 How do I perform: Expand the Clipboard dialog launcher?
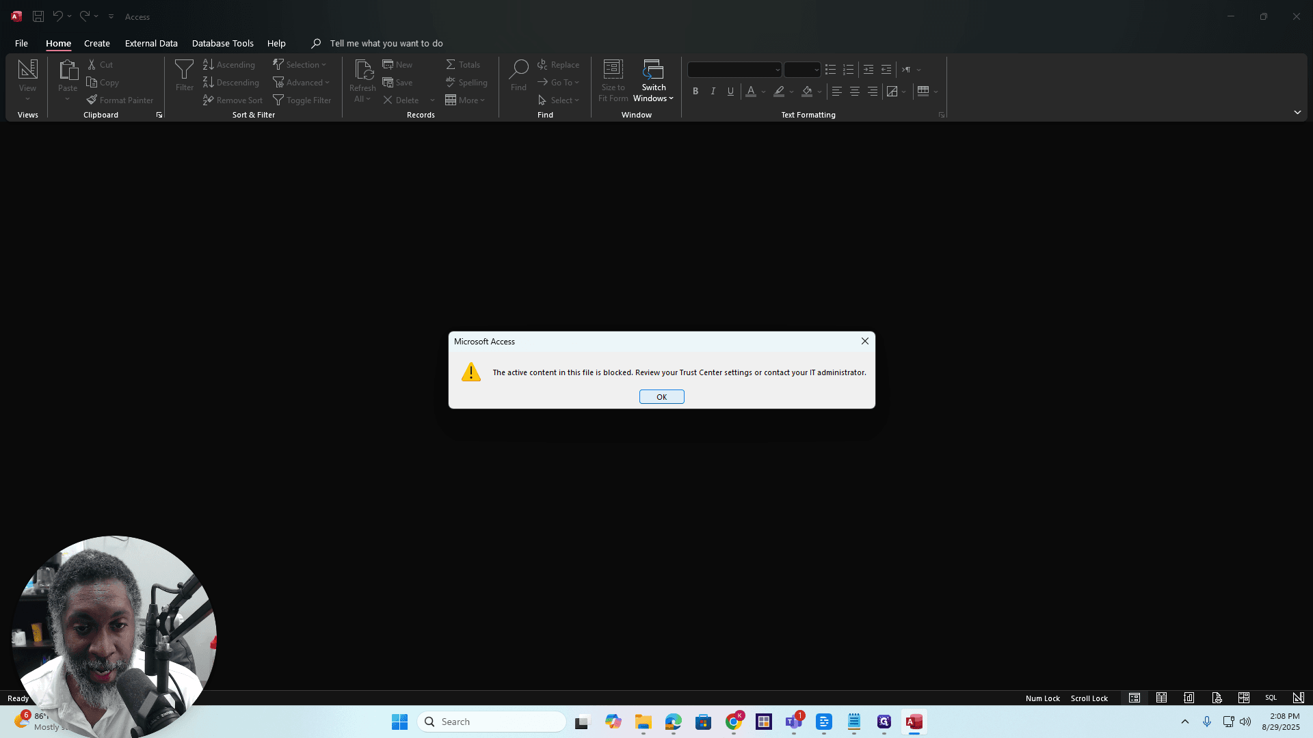click(x=159, y=115)
